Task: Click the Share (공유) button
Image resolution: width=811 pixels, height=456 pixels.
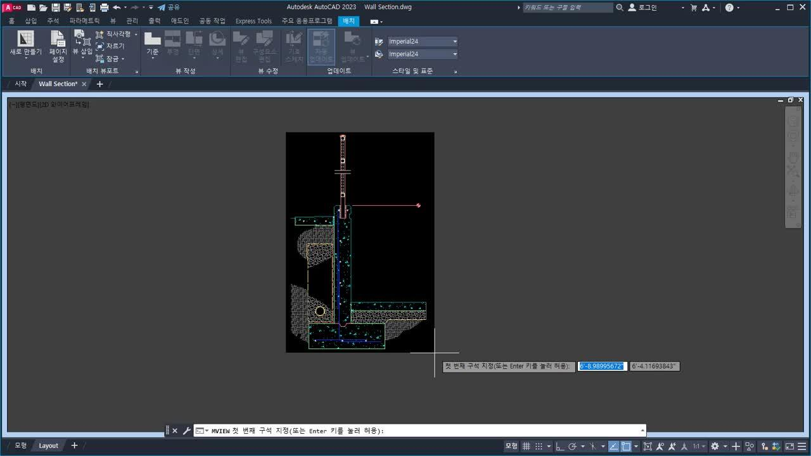Action: [169, 8]
